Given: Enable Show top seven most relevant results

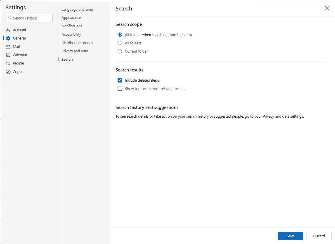Looking at the screenshot, I should [120, 89].
